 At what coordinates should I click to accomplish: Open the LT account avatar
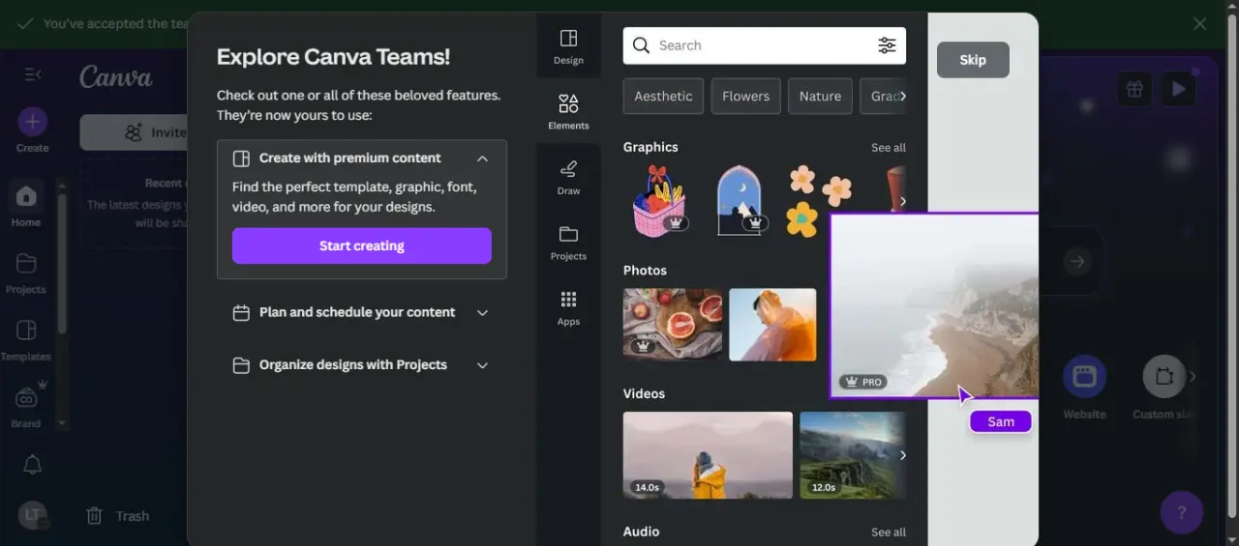[x=32, y=515]
